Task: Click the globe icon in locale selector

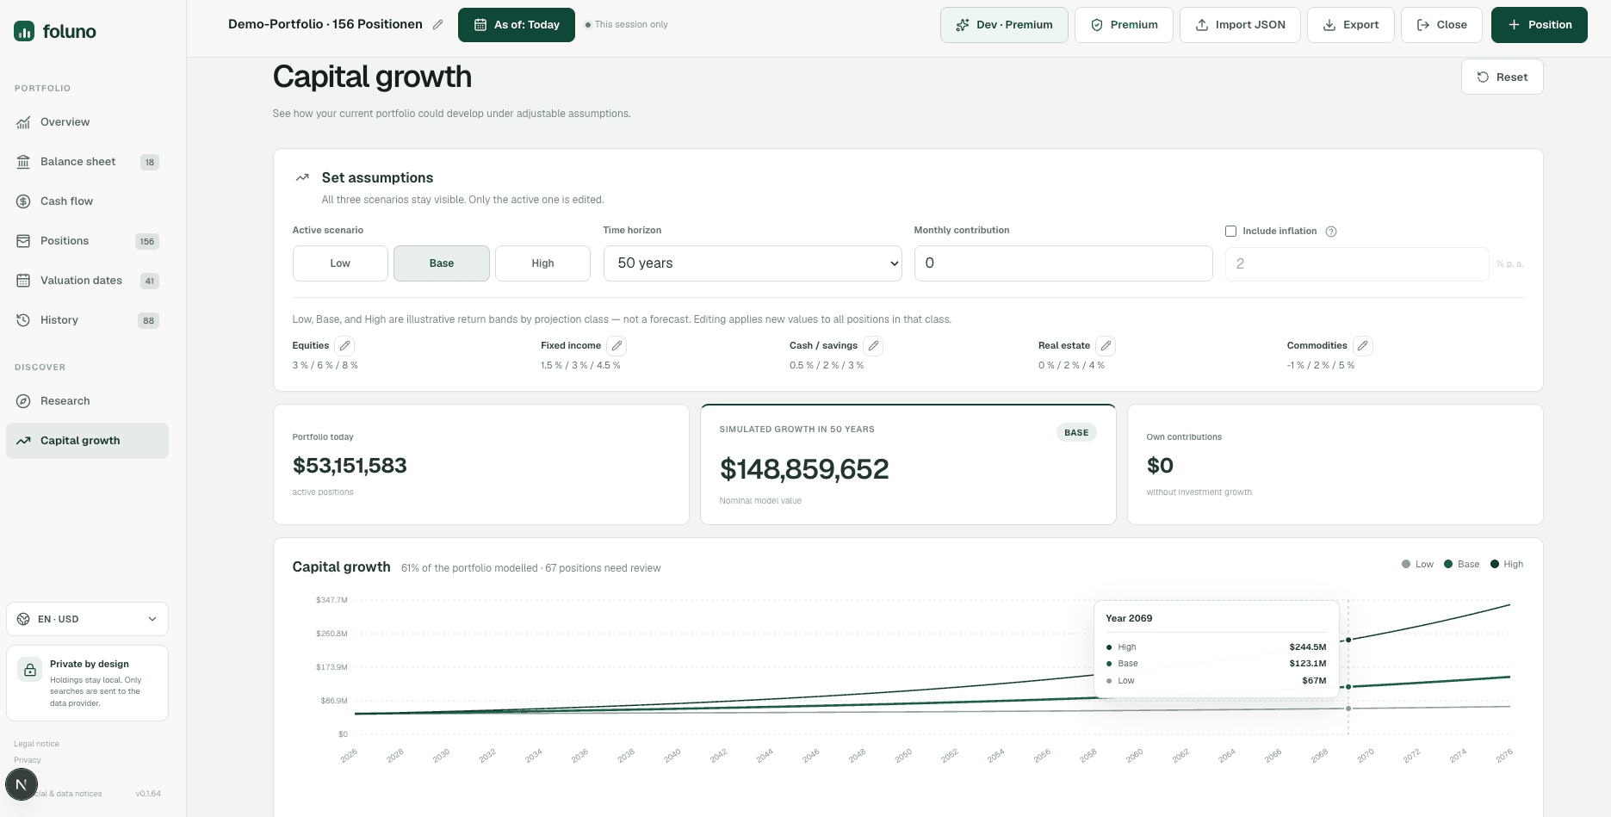Action: tap(23, 619)
